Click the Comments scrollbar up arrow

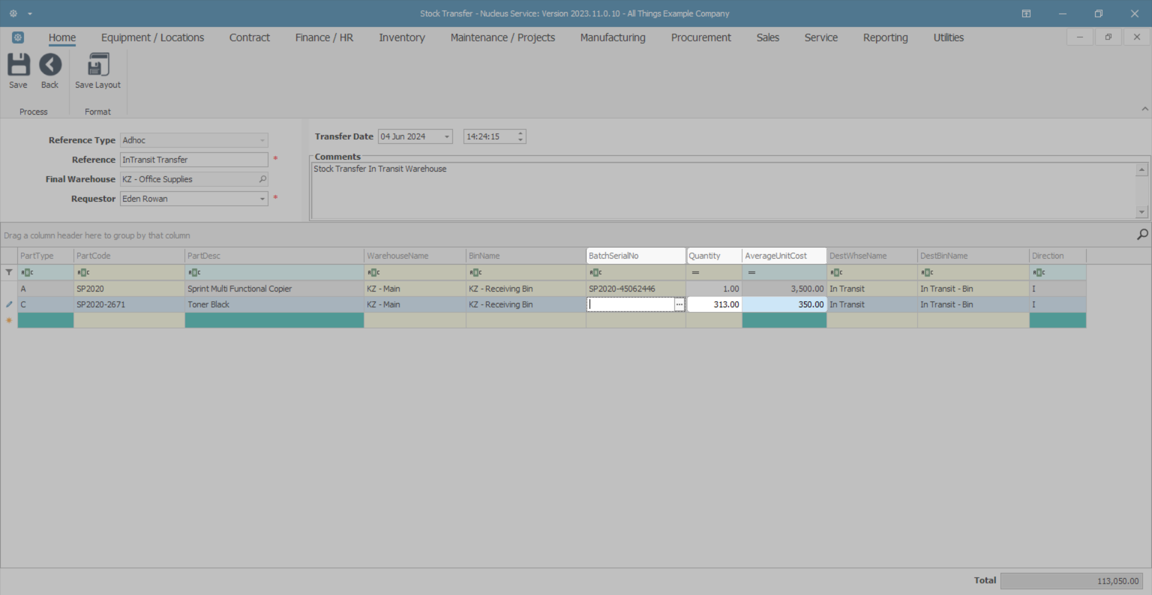point(1142,170)
